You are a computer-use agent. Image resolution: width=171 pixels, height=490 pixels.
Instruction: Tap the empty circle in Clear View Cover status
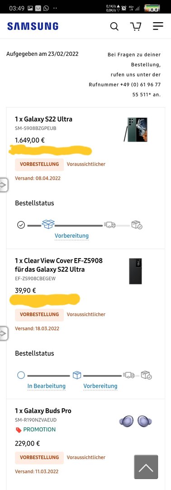(21, 375)
